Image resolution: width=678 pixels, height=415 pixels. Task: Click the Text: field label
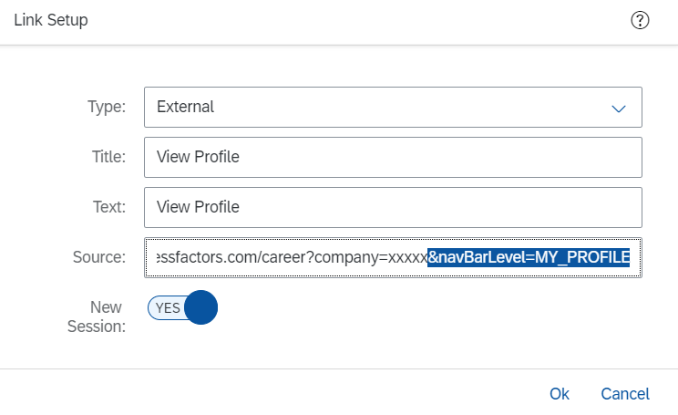pyautogui.click(x=109, y=207)
